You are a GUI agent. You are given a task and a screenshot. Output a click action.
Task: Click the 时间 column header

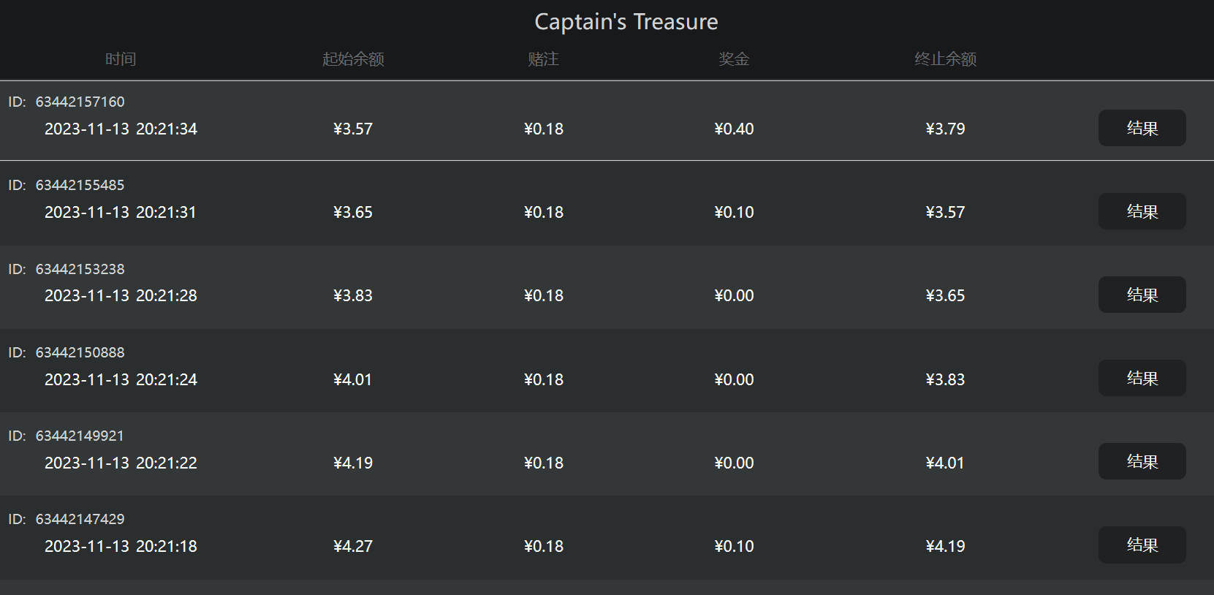click(x=121, y=59)
